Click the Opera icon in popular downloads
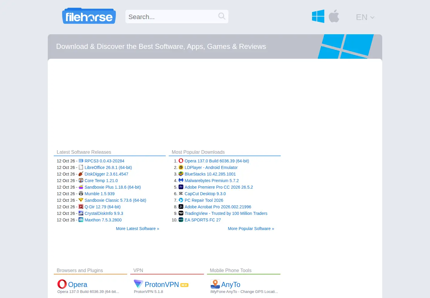430x298 pixels. [181, 161]
